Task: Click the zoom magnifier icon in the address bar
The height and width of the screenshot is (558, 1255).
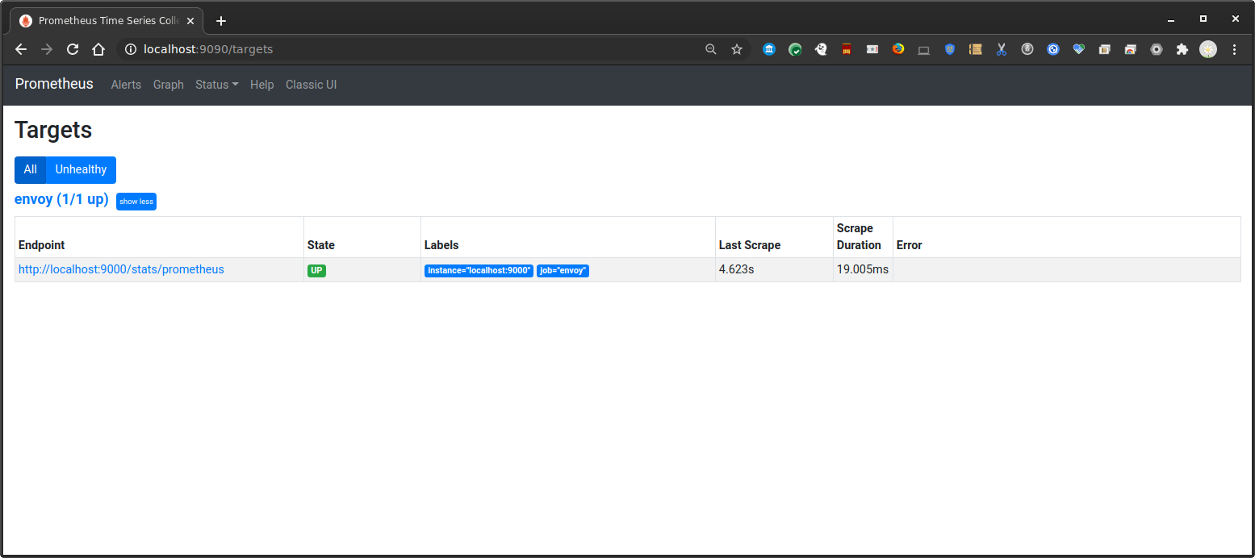Action: (x=711, y=49)
